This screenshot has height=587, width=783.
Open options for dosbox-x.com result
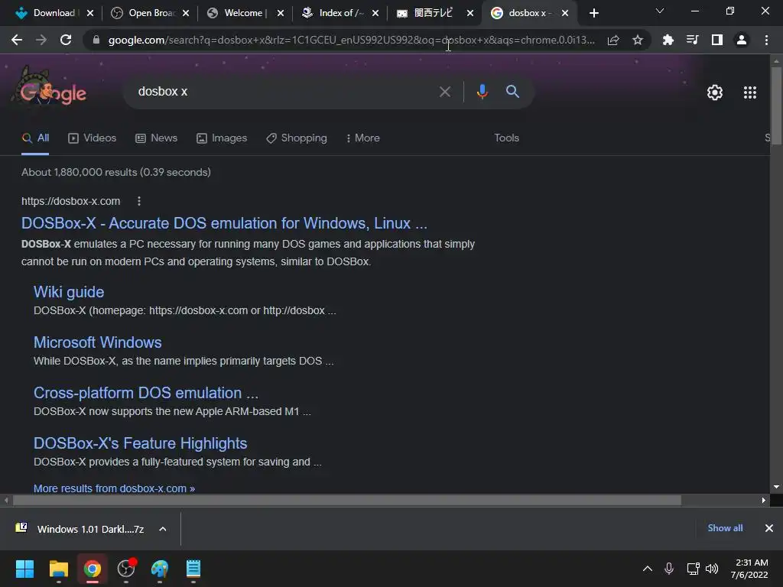tap(139, 201)
